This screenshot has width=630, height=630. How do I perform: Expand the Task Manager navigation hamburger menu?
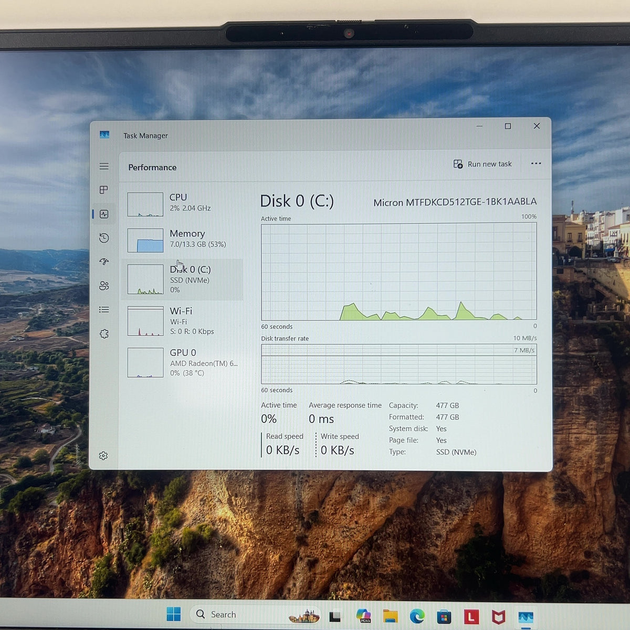point(104,166)
